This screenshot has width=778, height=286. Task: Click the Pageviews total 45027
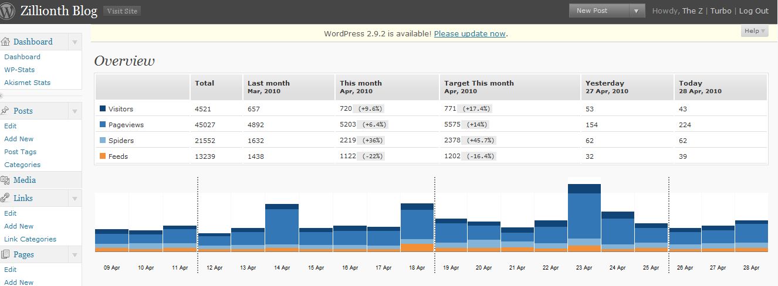click(205, 125)
